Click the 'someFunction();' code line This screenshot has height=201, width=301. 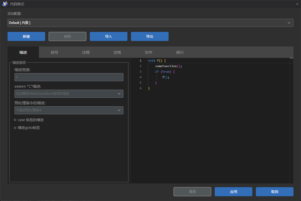[x=169, y=66]
